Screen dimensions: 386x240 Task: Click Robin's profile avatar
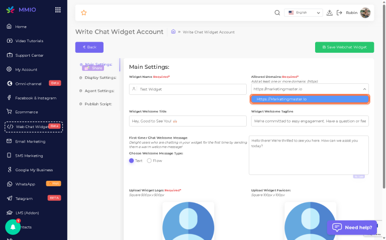pyautogui.click(x=365, y=13)
